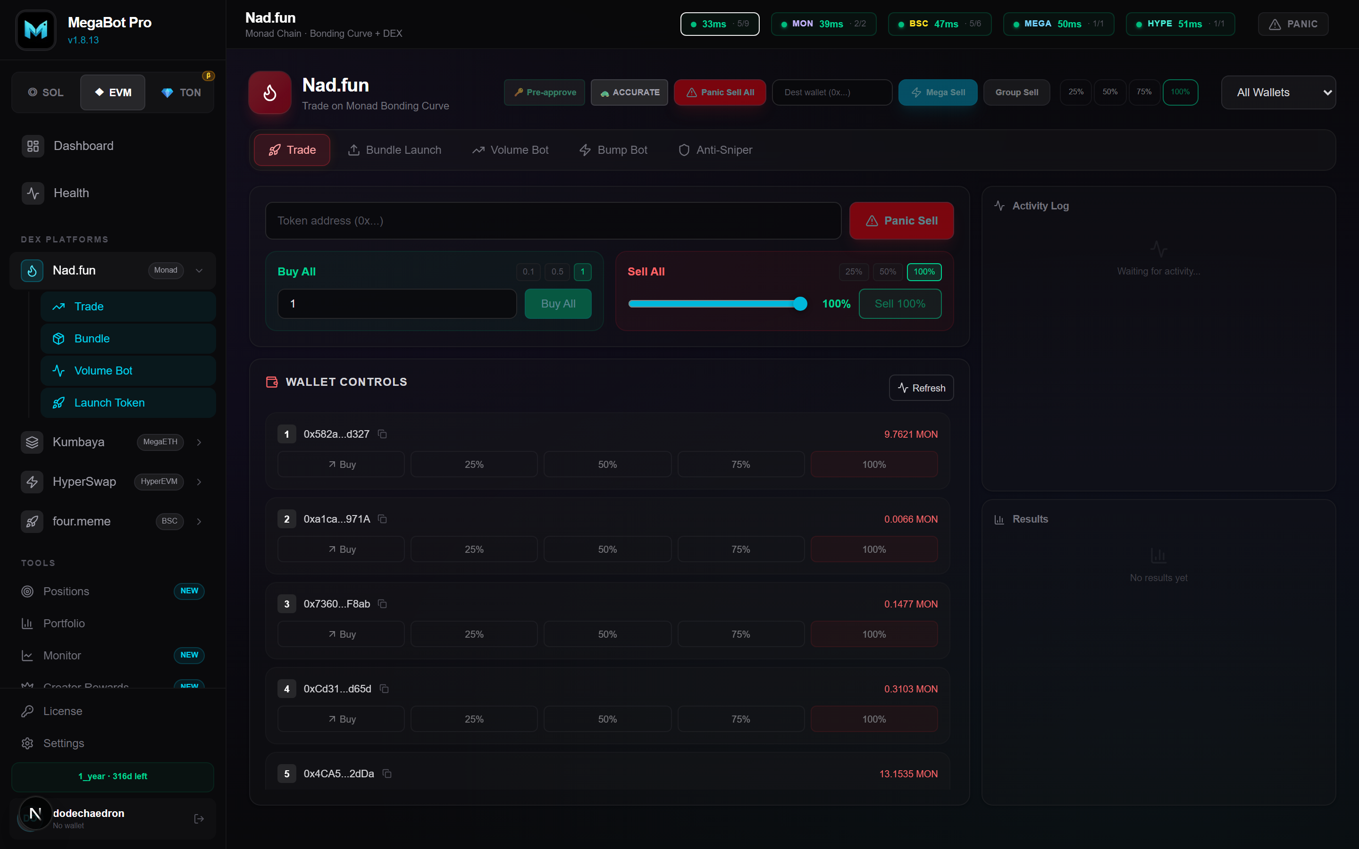Viewport: 1359px width, 849px height.
Task: Open Dashboard via its grid icon
Action: (x=33, y=146)
